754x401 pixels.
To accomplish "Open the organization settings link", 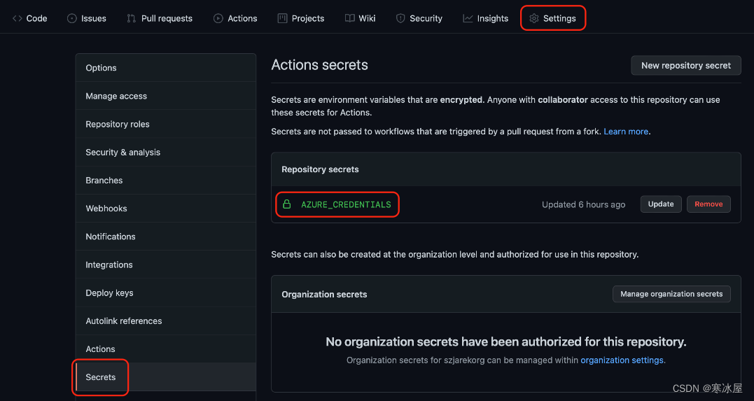I will (622, 360).
